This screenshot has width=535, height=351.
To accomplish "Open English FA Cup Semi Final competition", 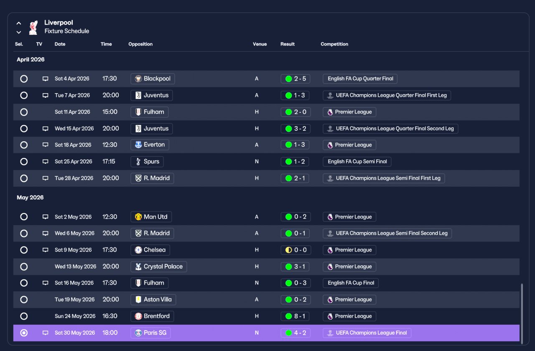I will [x=357, y=162].
